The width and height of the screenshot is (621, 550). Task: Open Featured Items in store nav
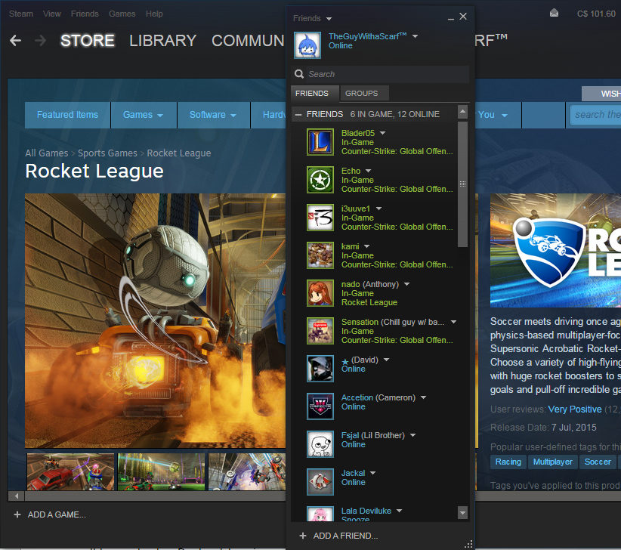(x=67, y=115)
